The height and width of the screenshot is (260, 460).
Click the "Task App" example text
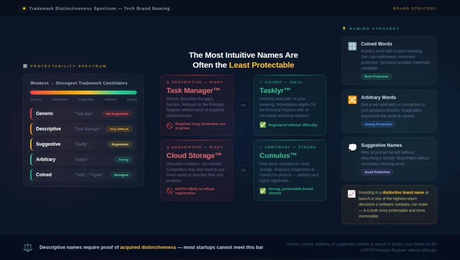click(84, 113)
